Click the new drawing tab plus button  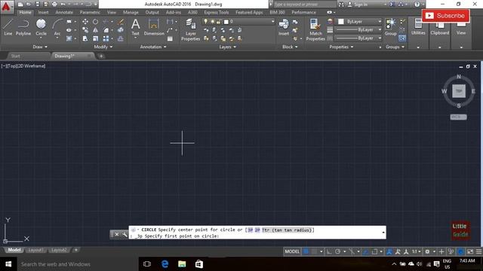pyautogui.click(x=101, y=56)
